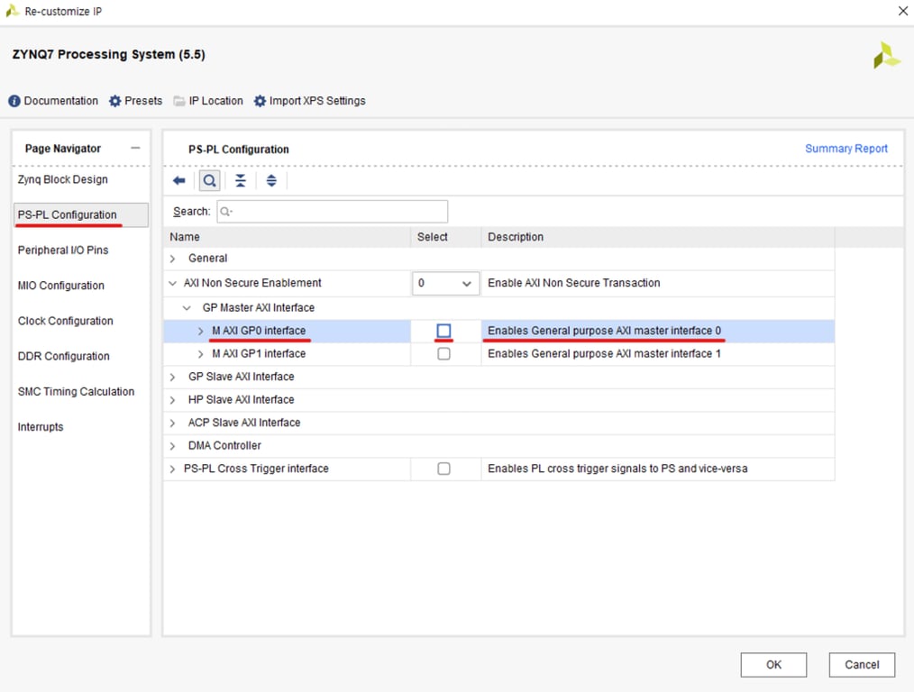Click the OK button
914x692 pixels.
coord(773,665)
